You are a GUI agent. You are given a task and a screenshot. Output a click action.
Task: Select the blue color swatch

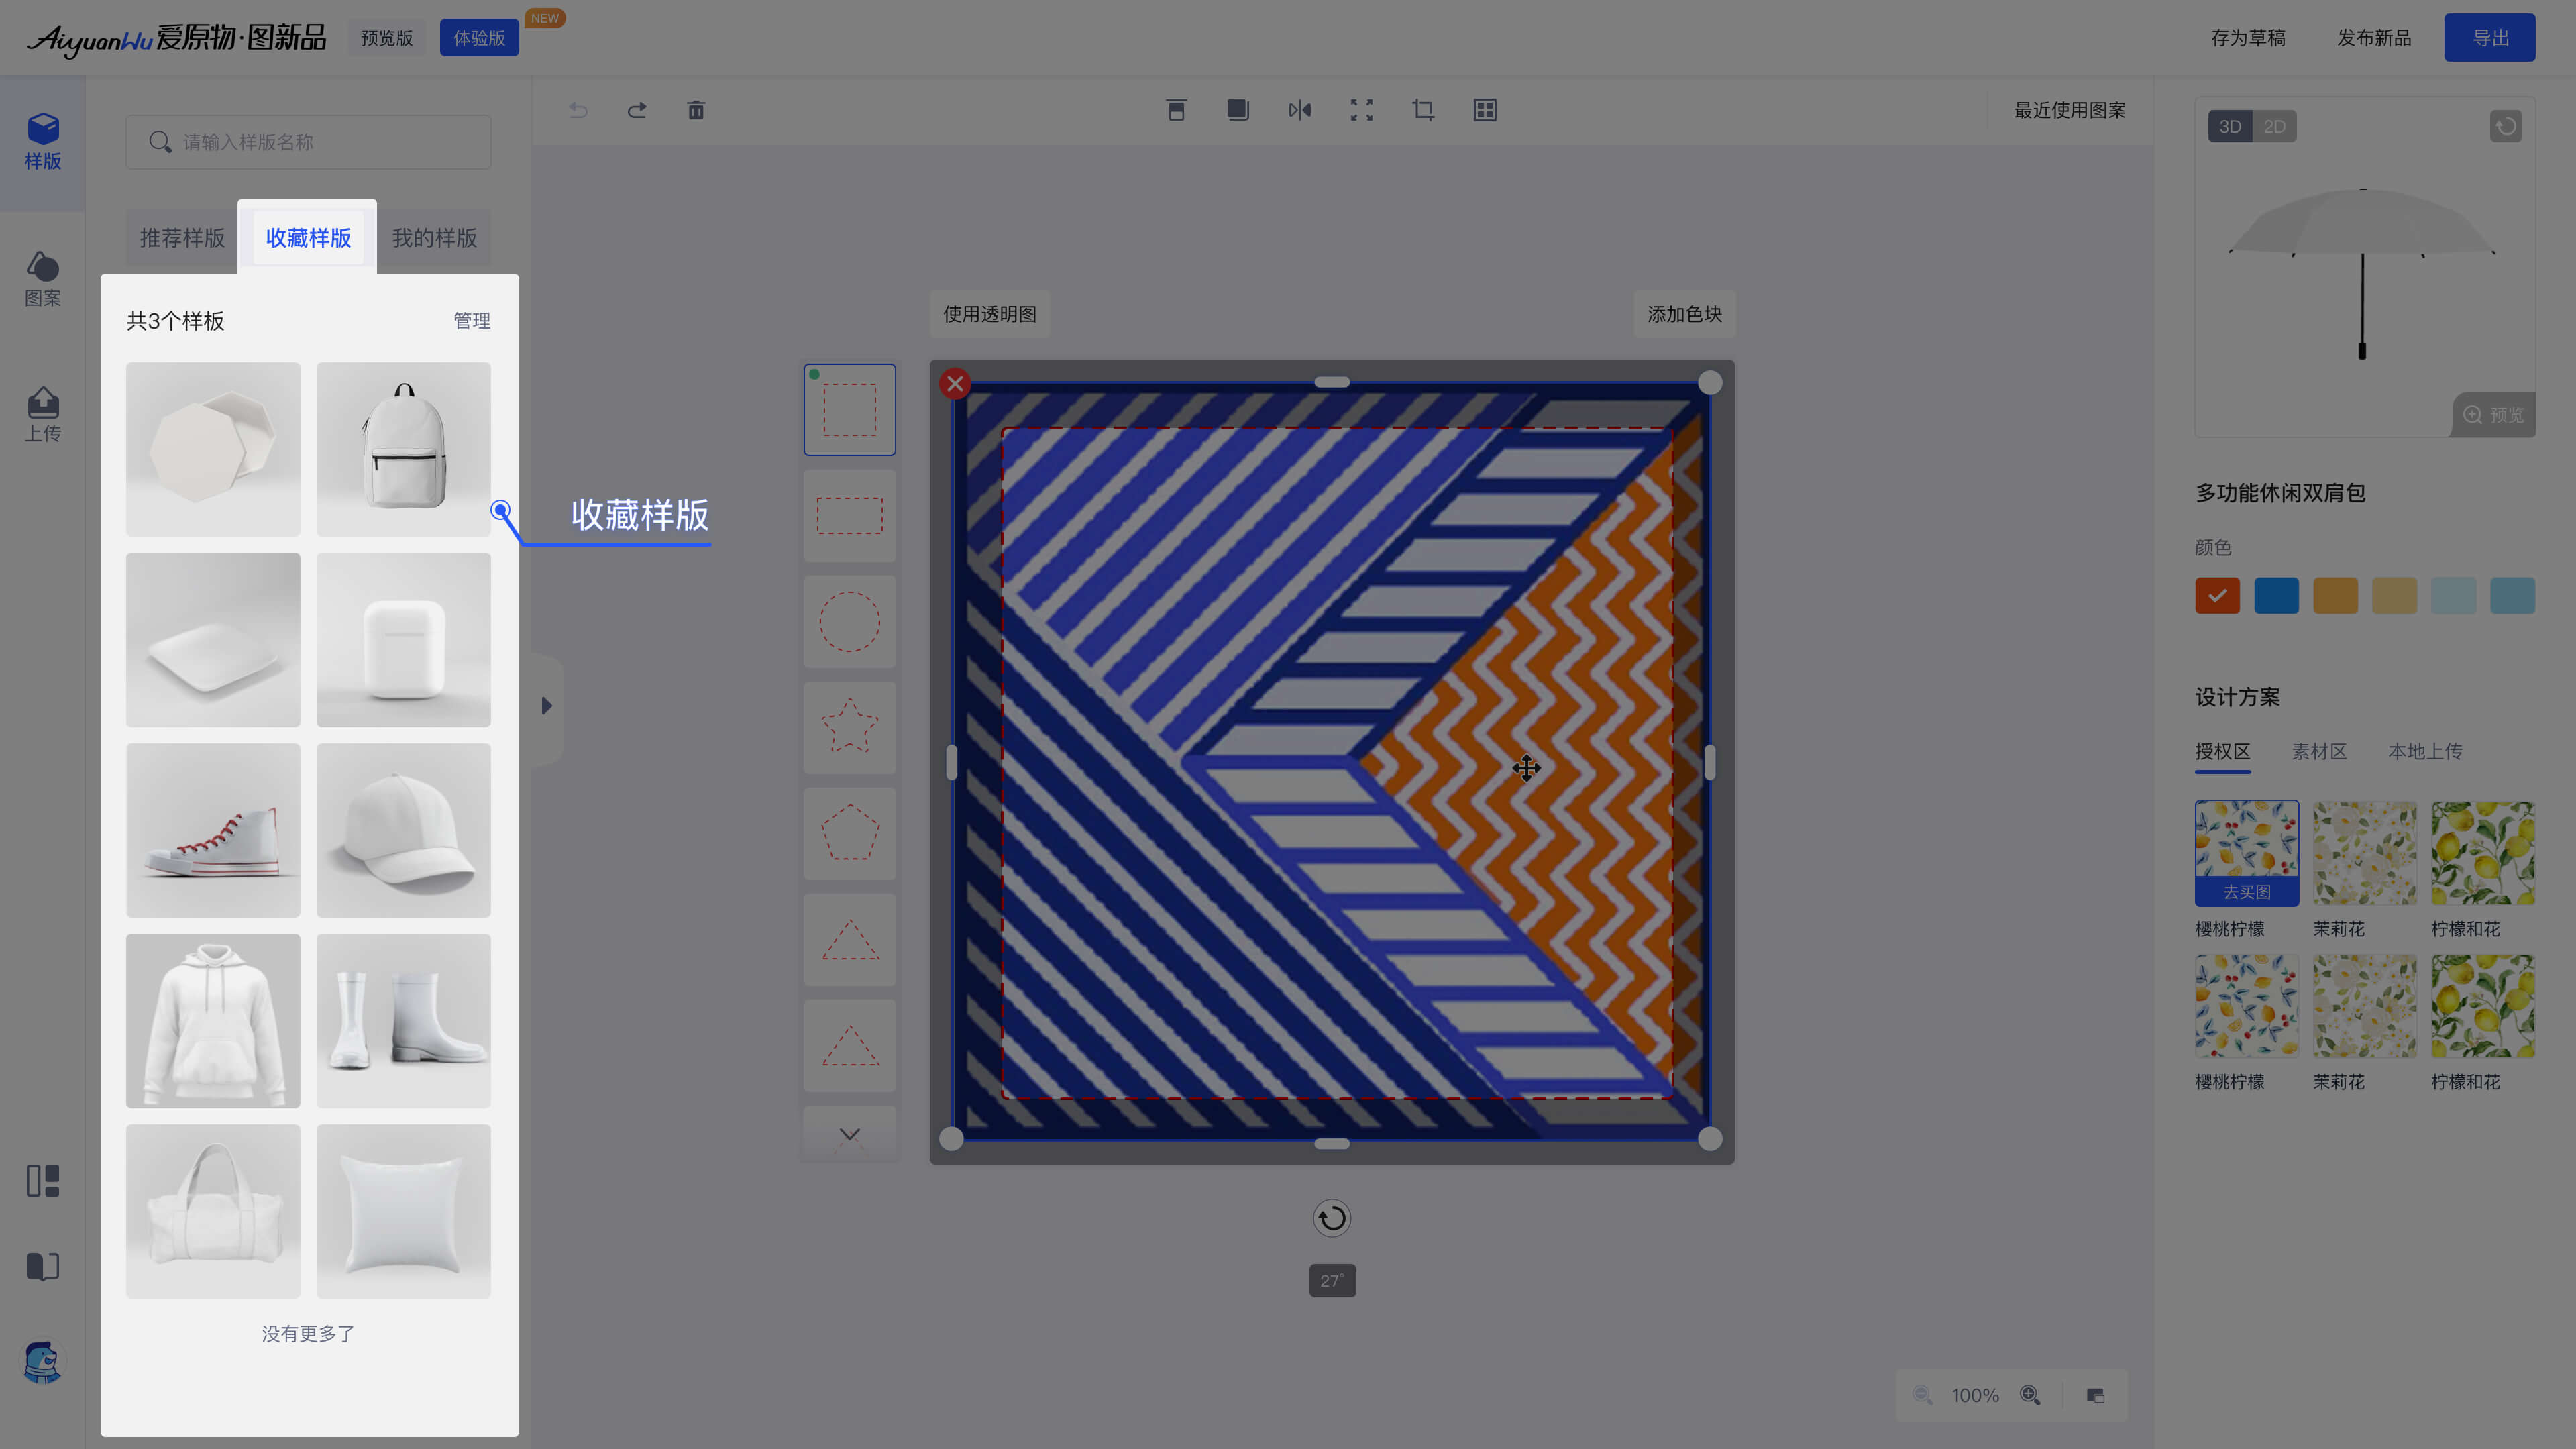2276,596
